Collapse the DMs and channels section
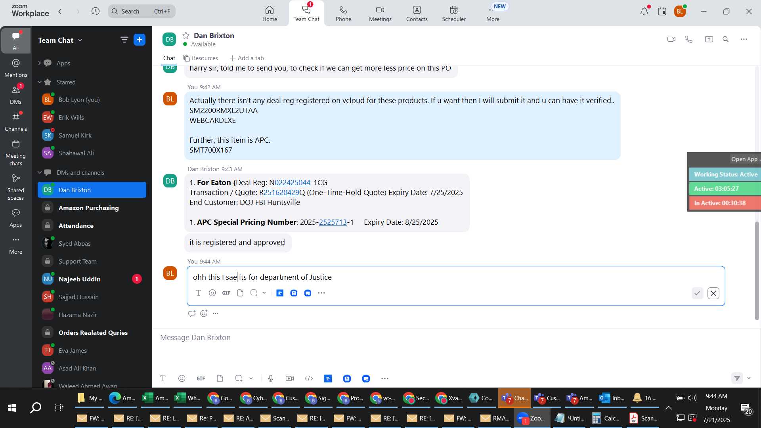The width and height of the screenshot is (761, 428). point(39,172)
